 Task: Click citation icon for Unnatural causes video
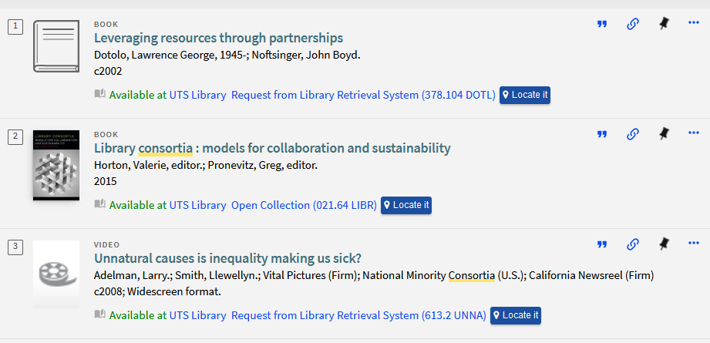point(602,245)
